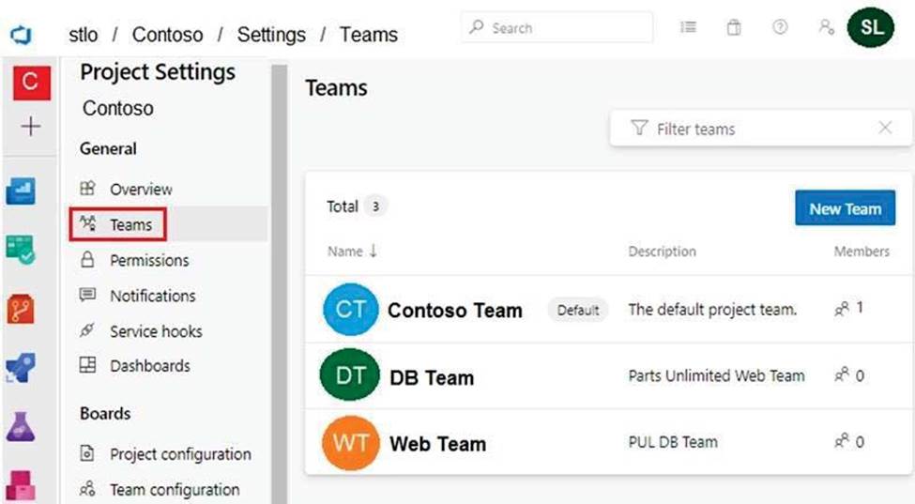Open the shopping bag marketplace icon
The height and width of the screenshot is (504, 915).
(x=734, y=27)
